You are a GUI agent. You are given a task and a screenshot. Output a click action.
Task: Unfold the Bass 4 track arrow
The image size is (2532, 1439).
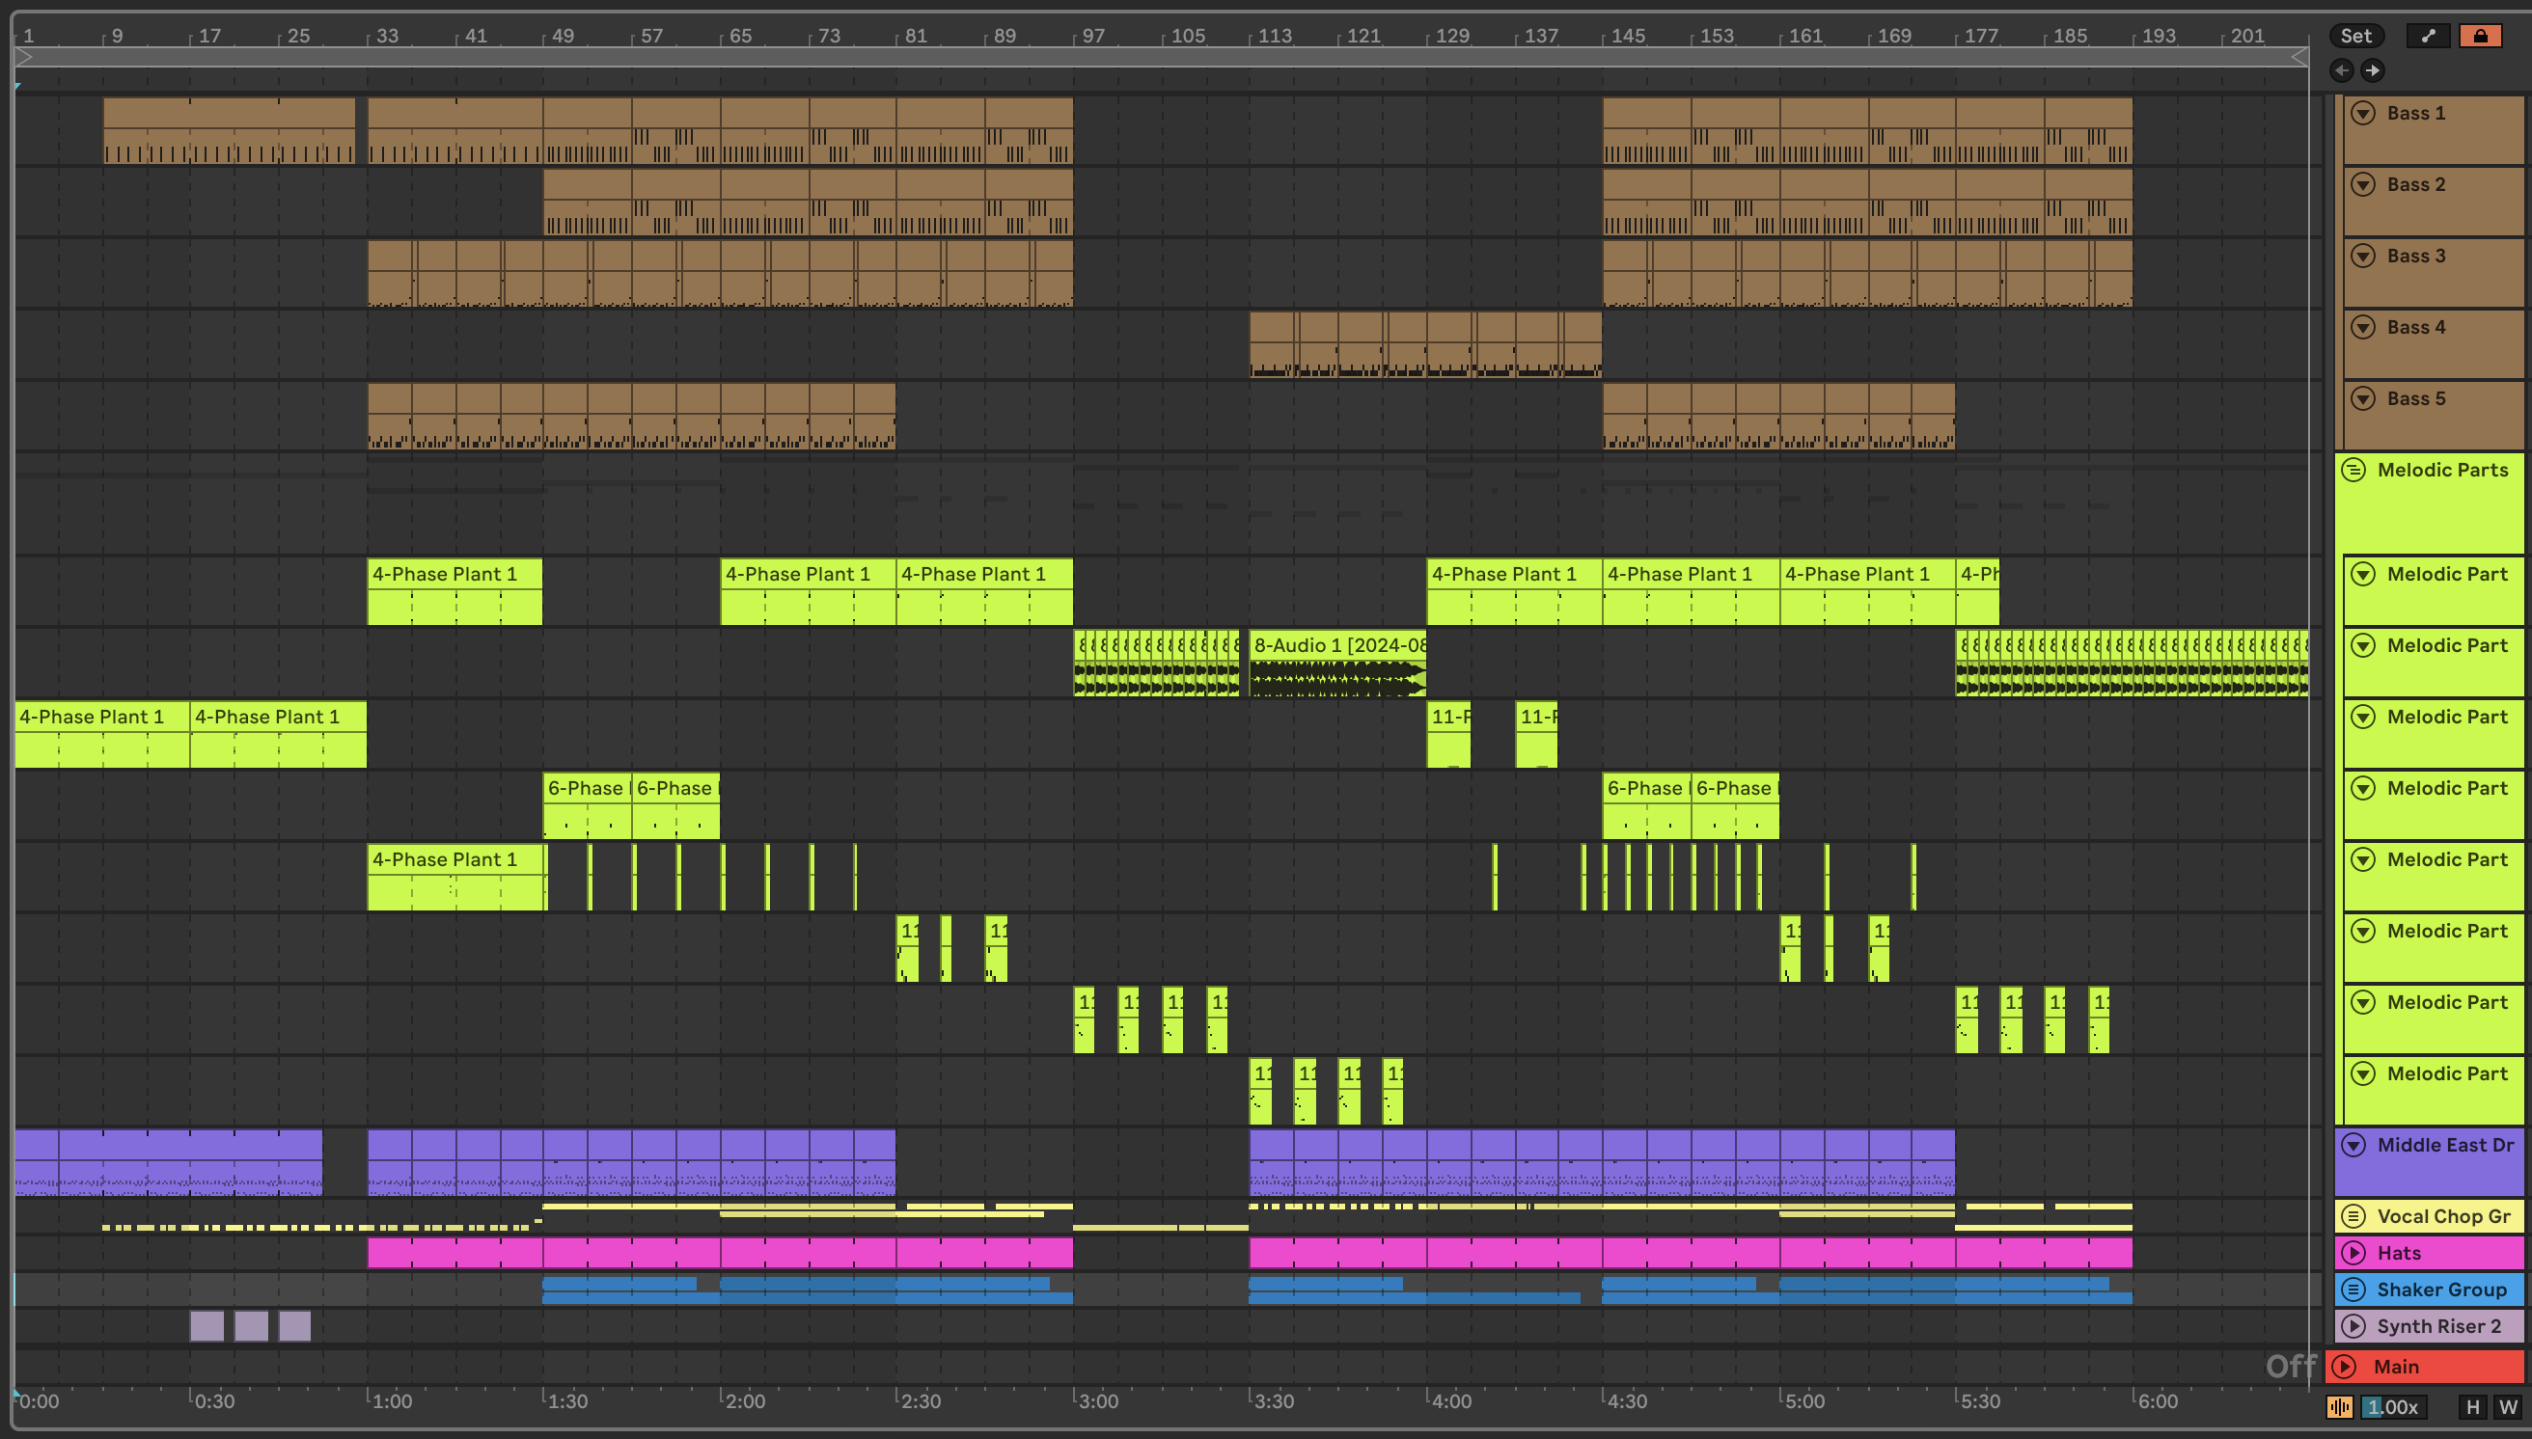(x=2363, y=327)
